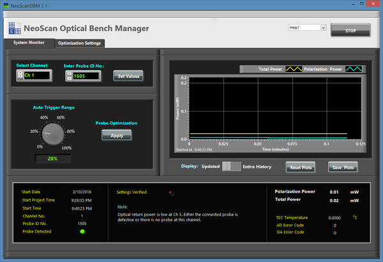This screenshot has height=262, width=383.
Task: Click the Settings Verified indicator LED
Action: pos(170,192)
